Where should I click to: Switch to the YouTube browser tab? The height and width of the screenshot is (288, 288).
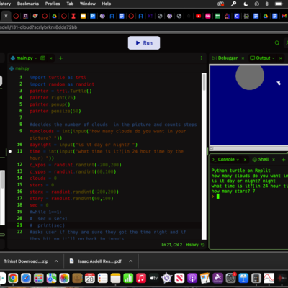pos(198,16)
